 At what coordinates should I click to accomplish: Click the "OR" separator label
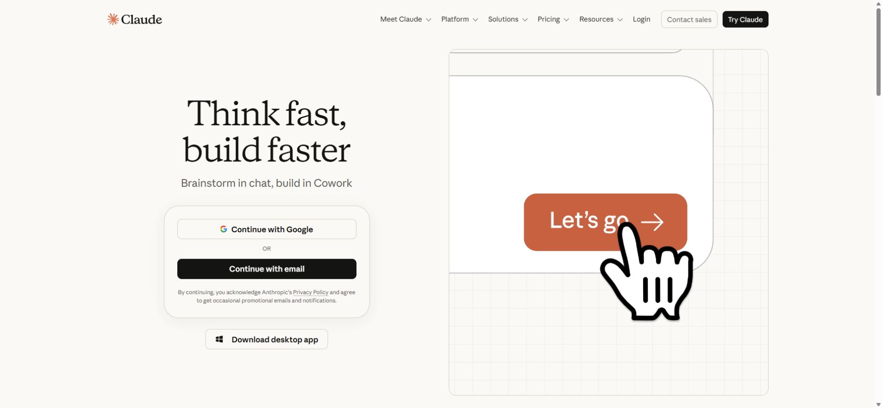click(x=267, y=249)
